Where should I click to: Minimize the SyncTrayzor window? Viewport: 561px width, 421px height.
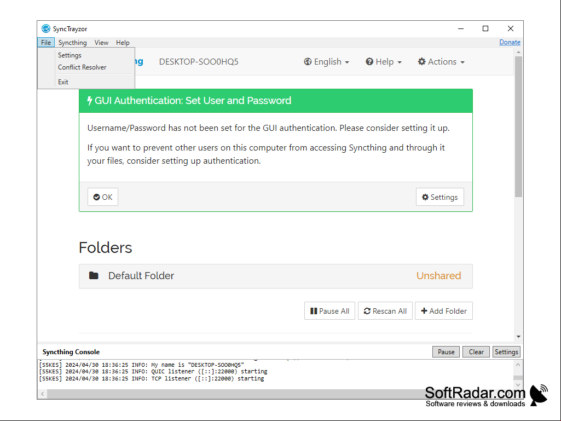(x=461, y=28)
